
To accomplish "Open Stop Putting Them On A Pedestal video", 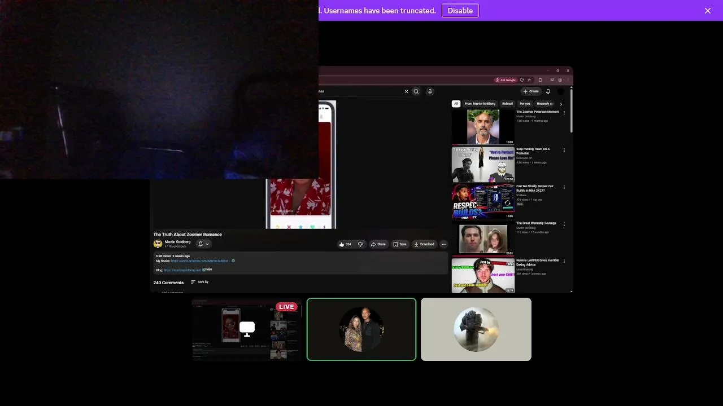I will (x=483, y=164).
